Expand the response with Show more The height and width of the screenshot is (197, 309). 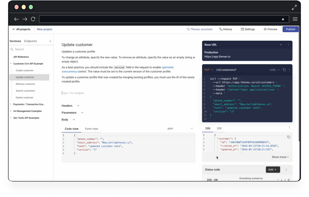pyautogui.click(x=280, y=157)
